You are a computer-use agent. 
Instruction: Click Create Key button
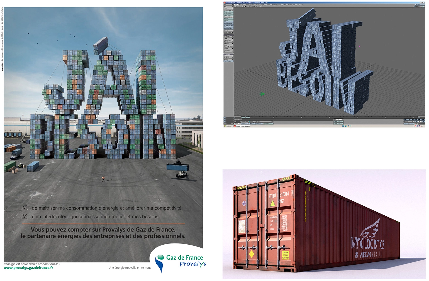click(x=338, y=121)
